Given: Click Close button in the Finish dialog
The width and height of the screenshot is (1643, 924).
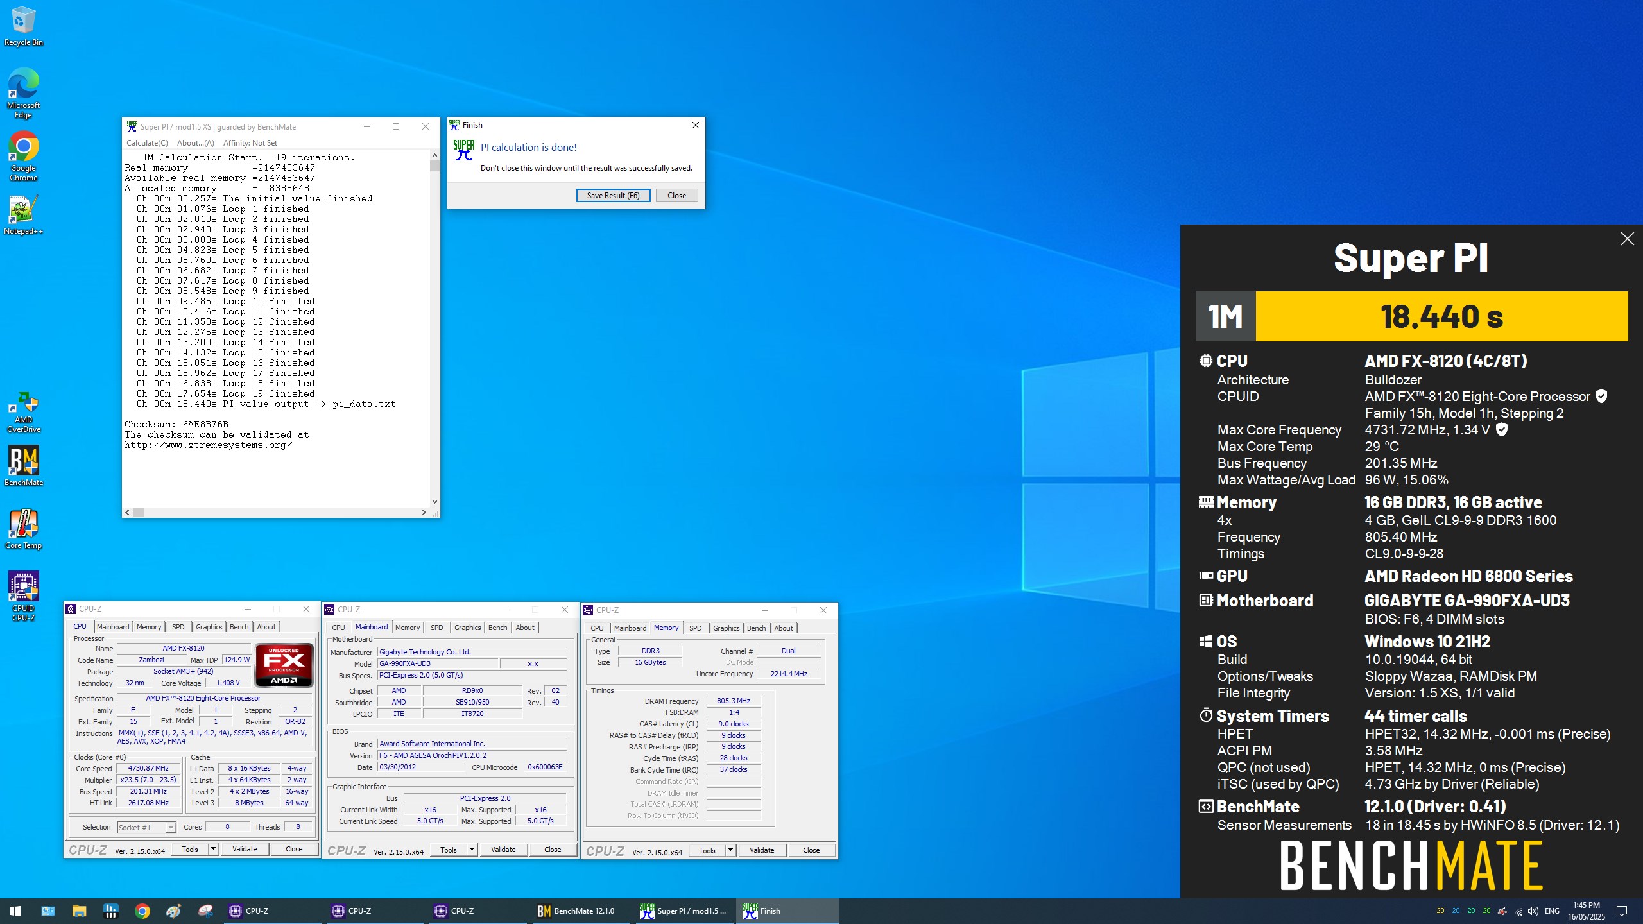Looking at the screenshot, I should tap(676, 196).
